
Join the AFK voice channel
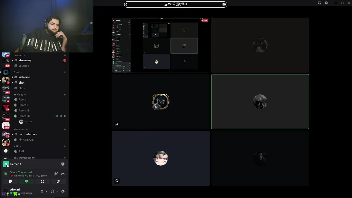pos(40,151)
